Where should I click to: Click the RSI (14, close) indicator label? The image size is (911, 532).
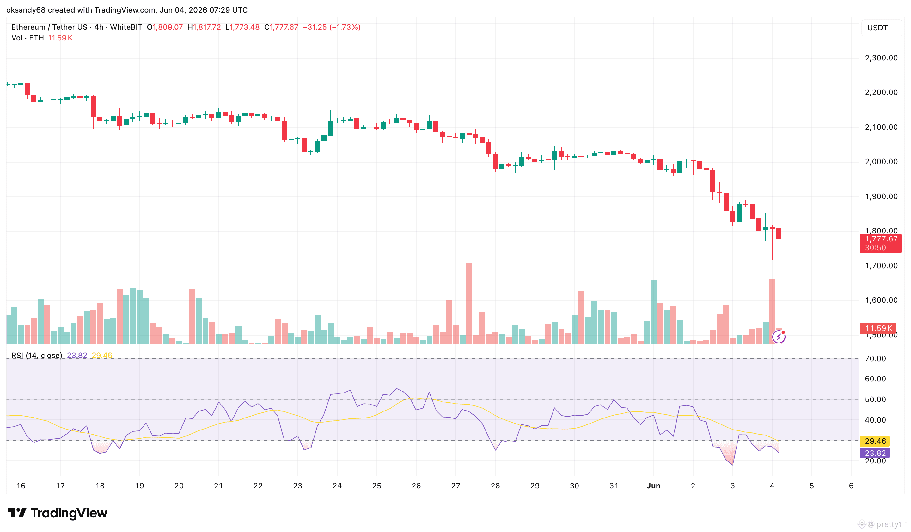click(37, 356)
